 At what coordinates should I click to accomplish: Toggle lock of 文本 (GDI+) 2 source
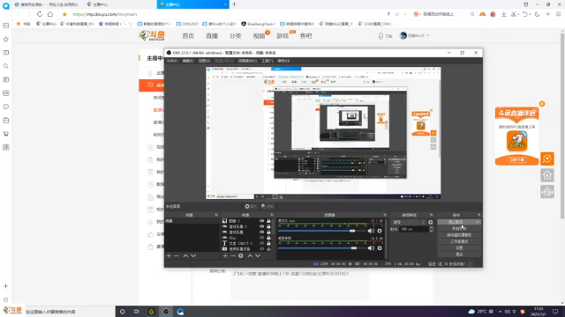click(x=268, y=243)
